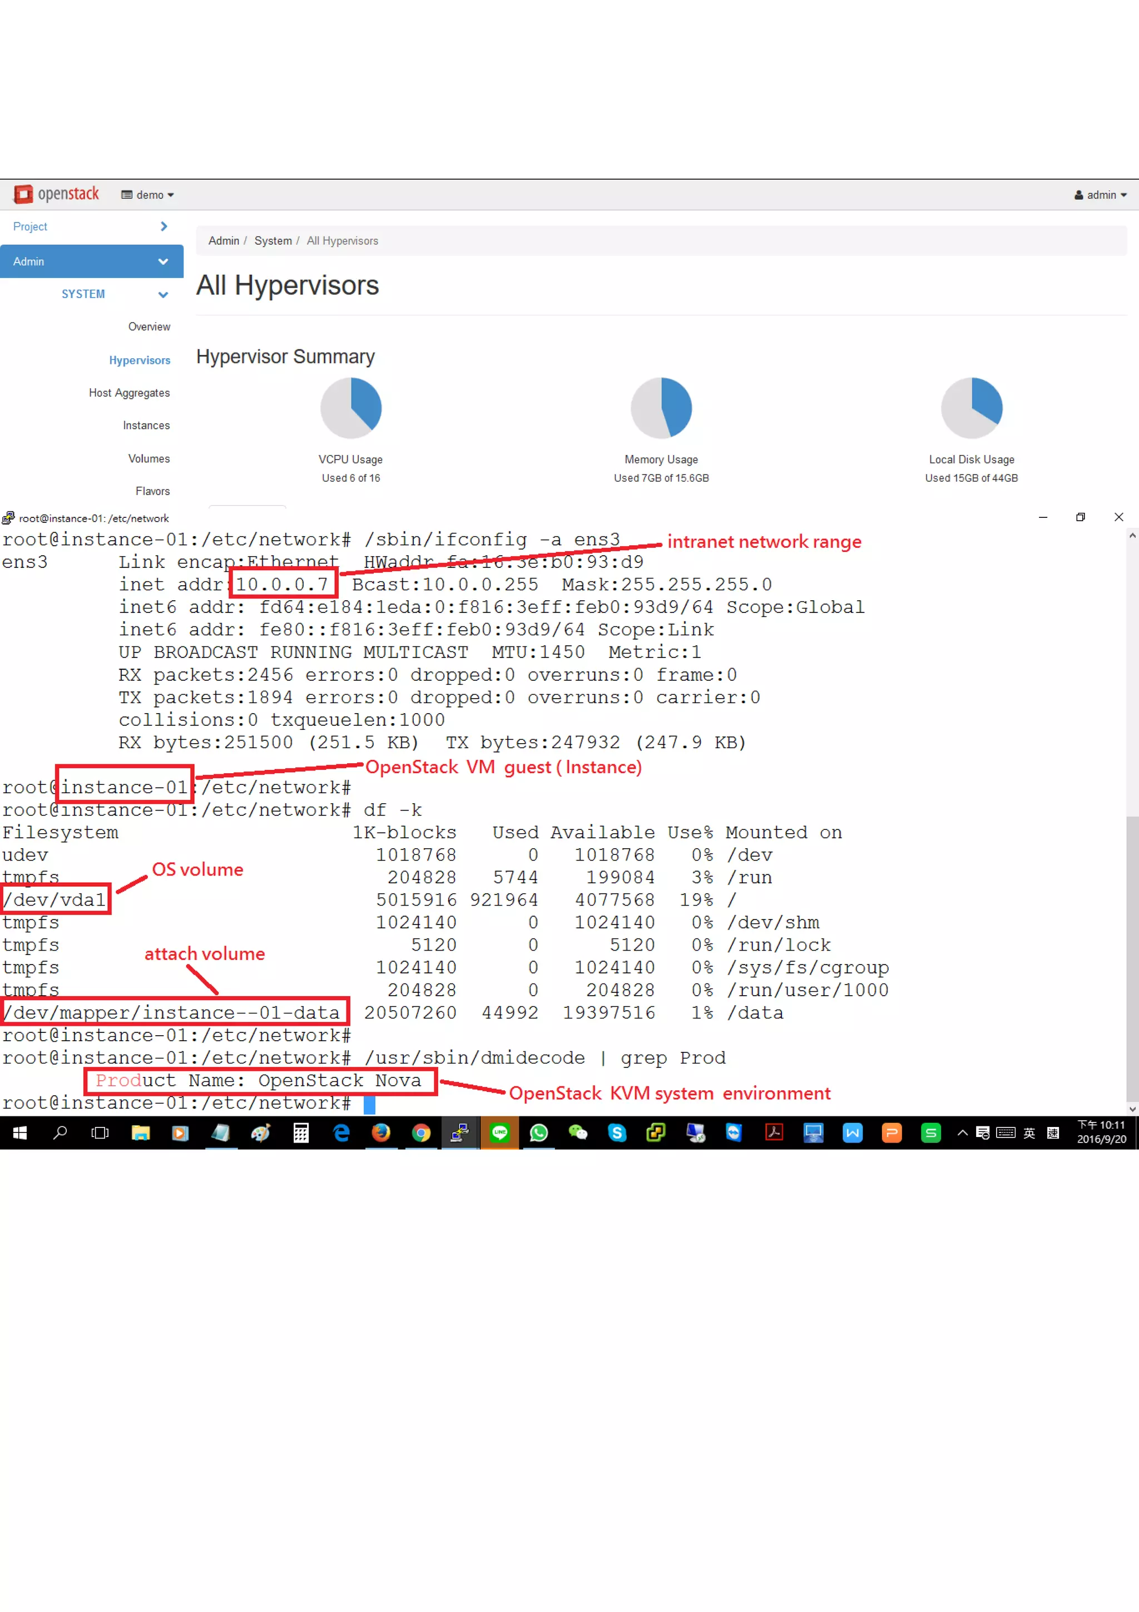Open Skype from the taskbar
The image size is (1139, 1612).
point(617,1133)
